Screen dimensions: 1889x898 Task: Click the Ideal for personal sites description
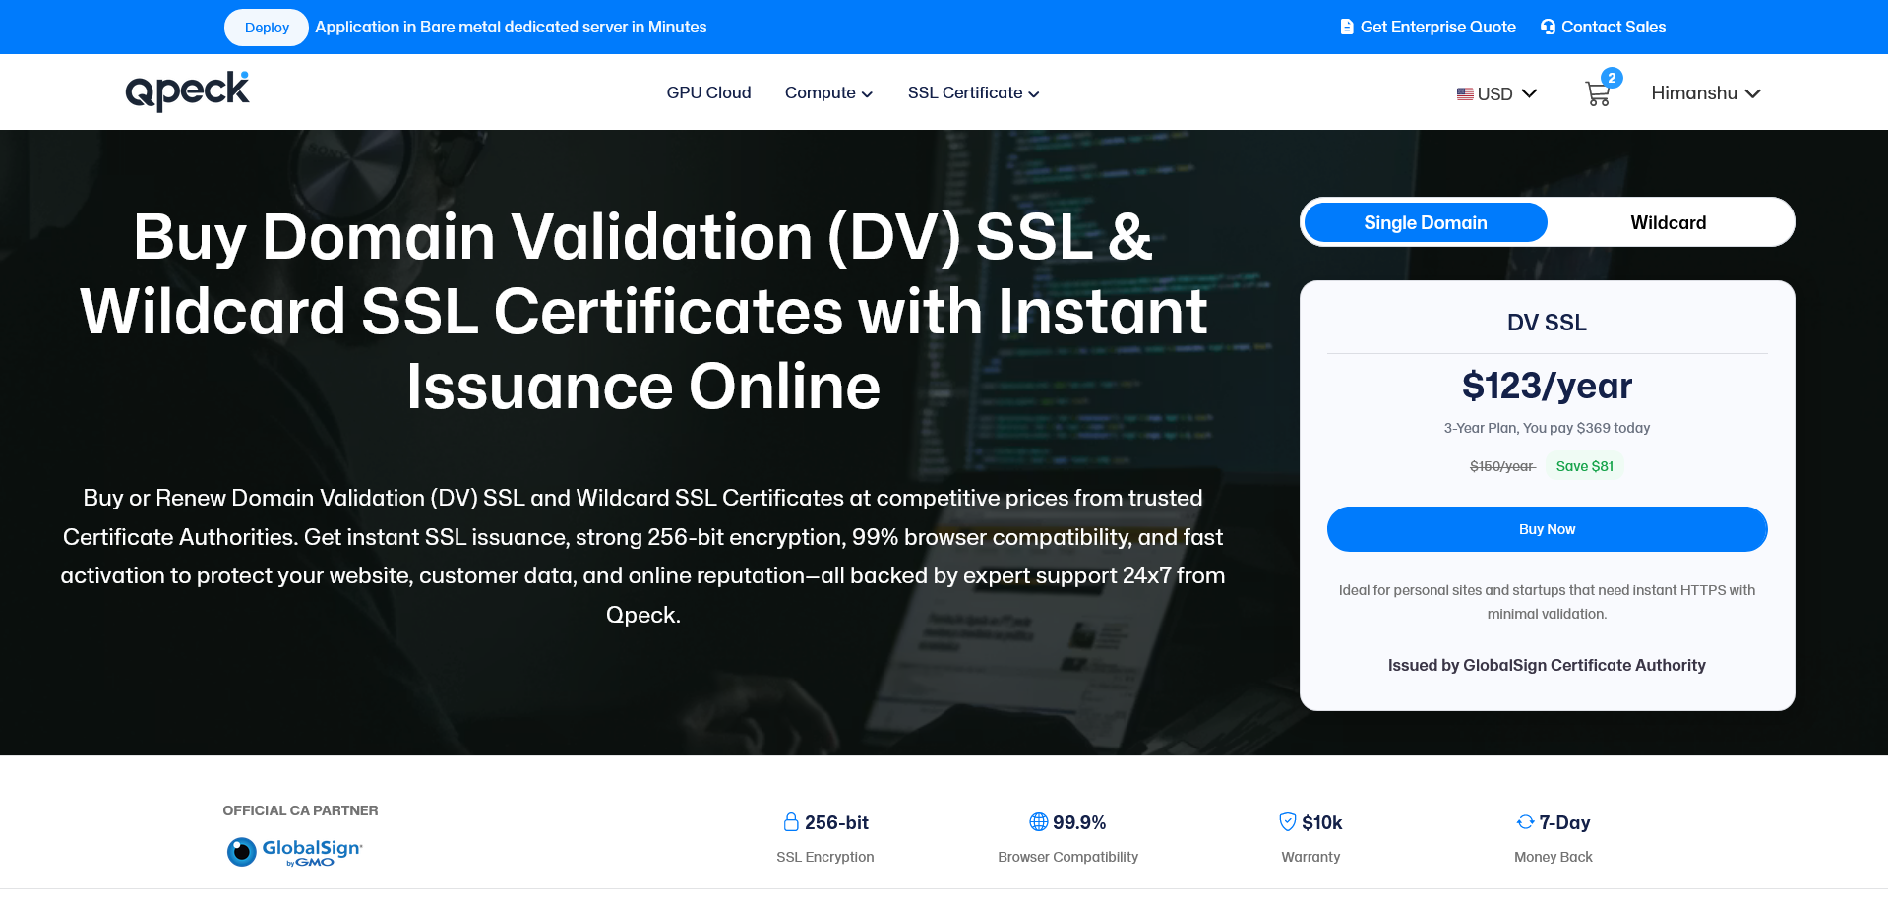point(1547,602)
